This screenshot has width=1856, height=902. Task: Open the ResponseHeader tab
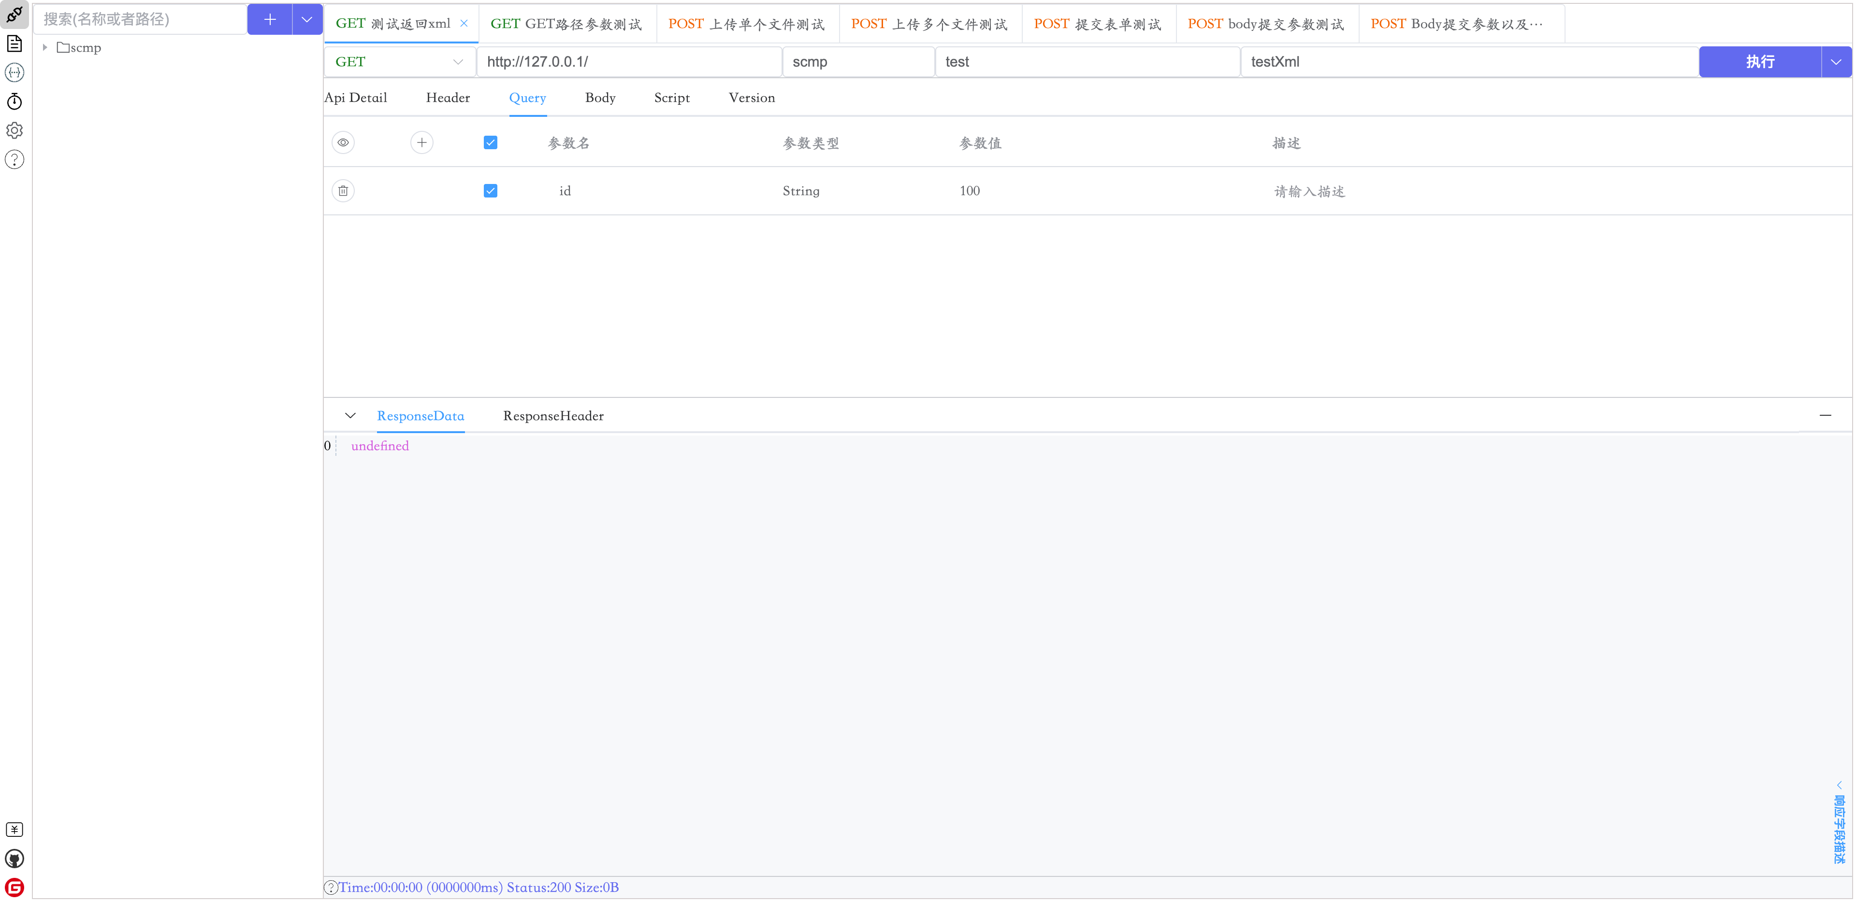click(552, 416)
